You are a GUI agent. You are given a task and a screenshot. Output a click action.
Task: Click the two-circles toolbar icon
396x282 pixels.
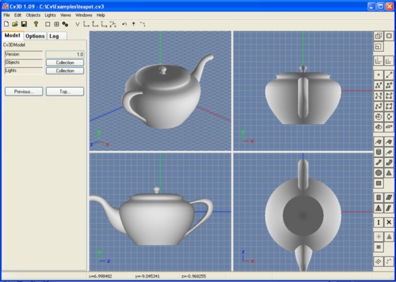click(x=65, y=24)
